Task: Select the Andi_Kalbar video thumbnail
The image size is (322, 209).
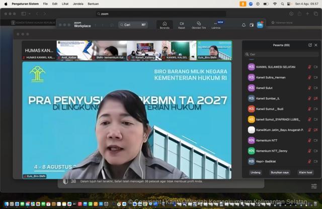Action: click(73, 51)
